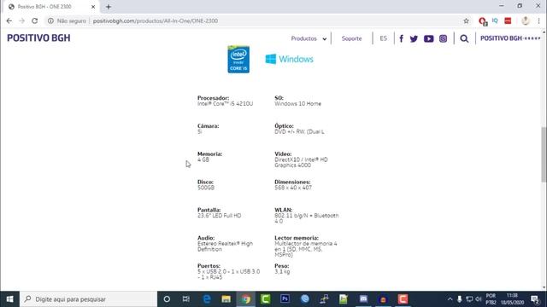Click the Intel Core i5 badge
The image size is (547, 307).
238,59
